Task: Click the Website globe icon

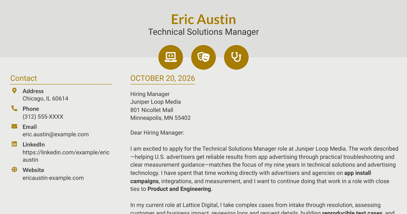Action: tap(14, 170)
